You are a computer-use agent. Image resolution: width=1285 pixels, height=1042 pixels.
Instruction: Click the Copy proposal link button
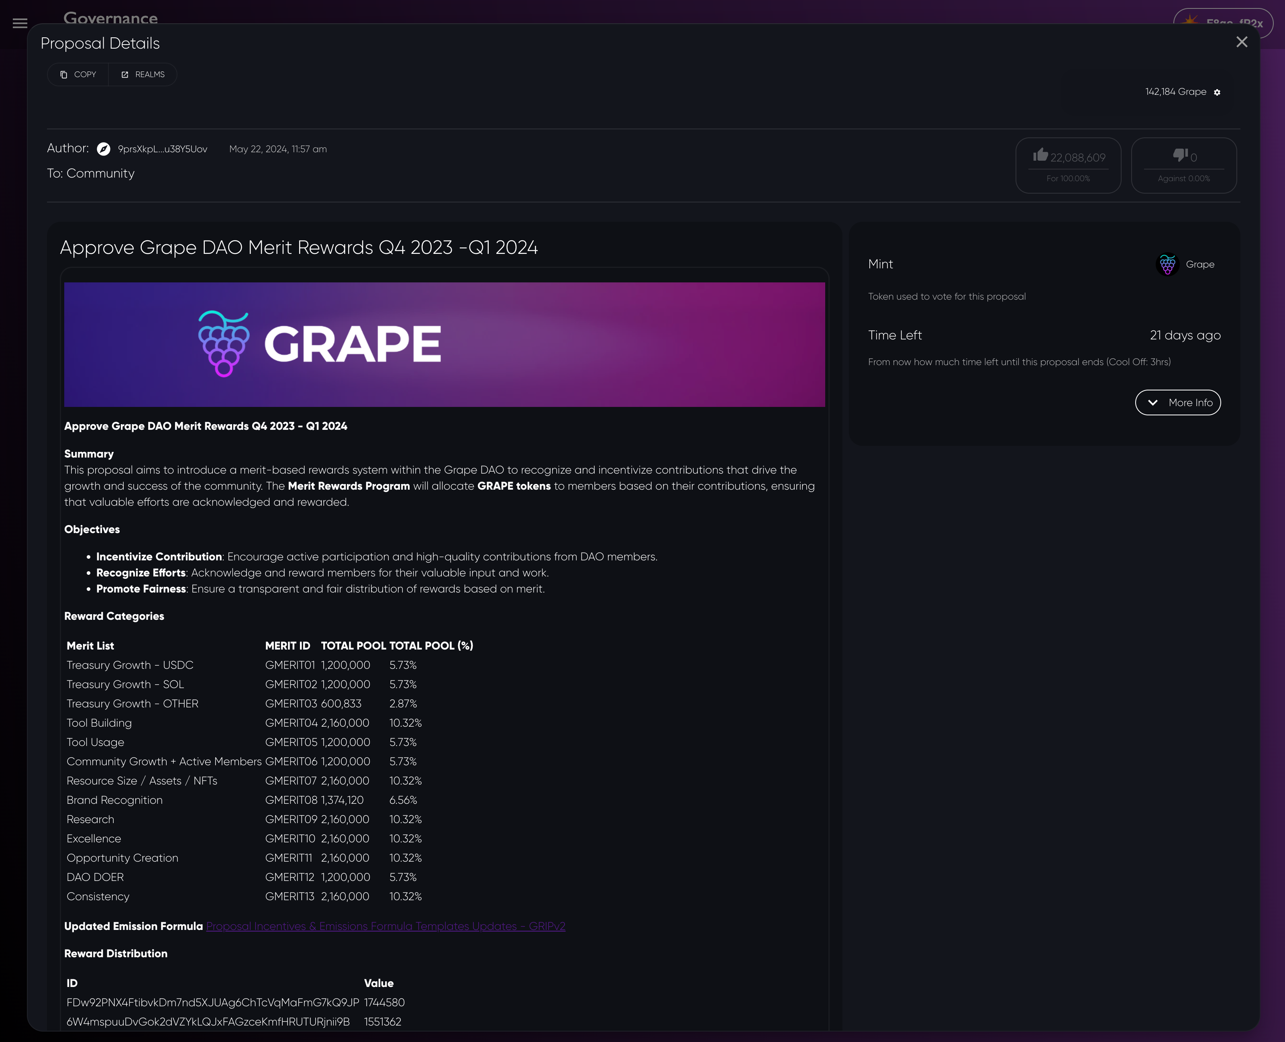pyautogui.click(x=78, y=74)
